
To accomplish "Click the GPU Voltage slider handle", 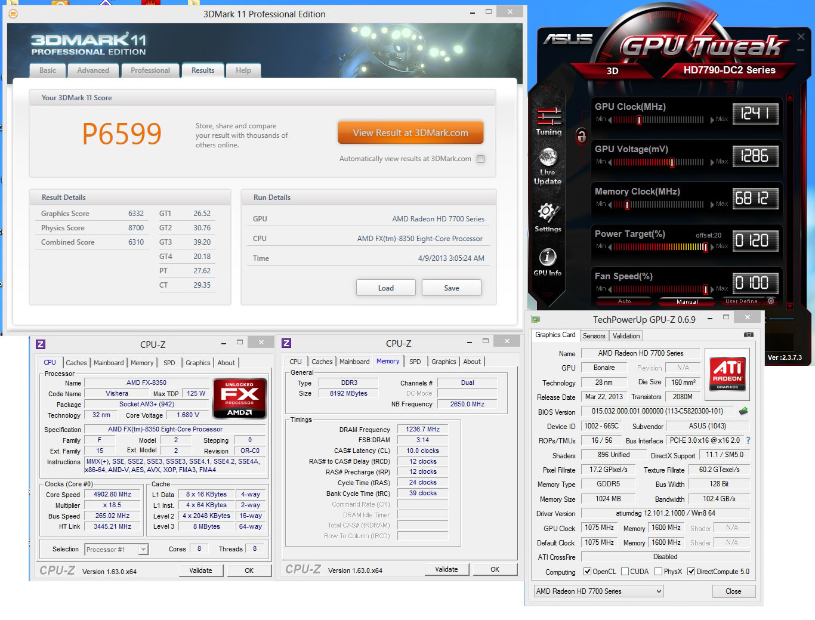I will click(x=672, y=162).
